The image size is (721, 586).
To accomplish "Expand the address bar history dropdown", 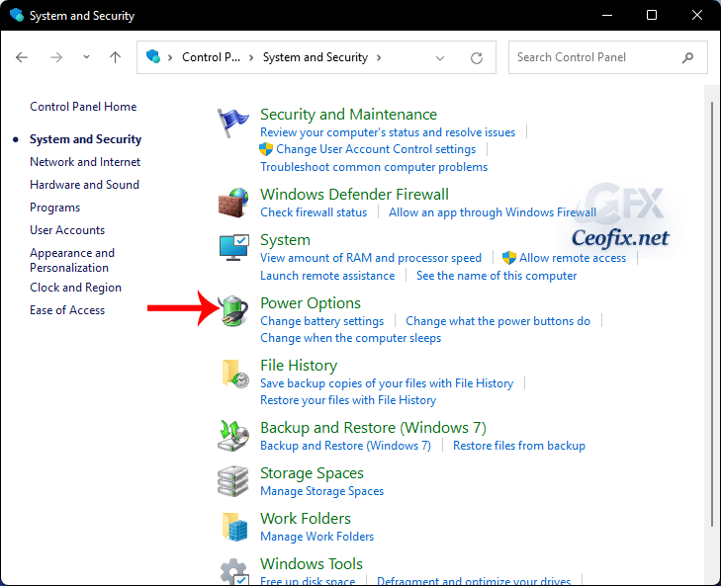I will coord(440,58).
